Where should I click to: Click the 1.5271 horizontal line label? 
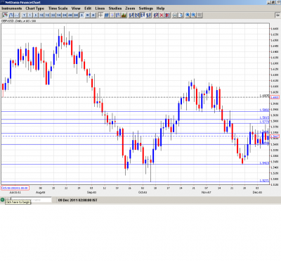click(x=264, y=181)
